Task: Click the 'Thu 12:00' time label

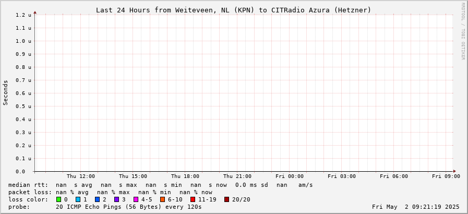Action: (x=80, y=176)
